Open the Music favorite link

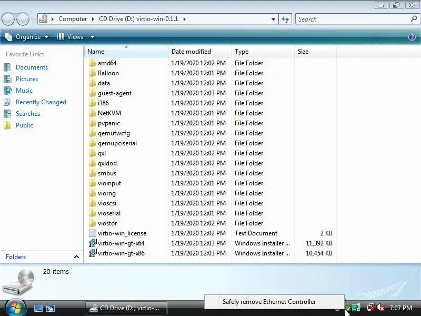24,90
